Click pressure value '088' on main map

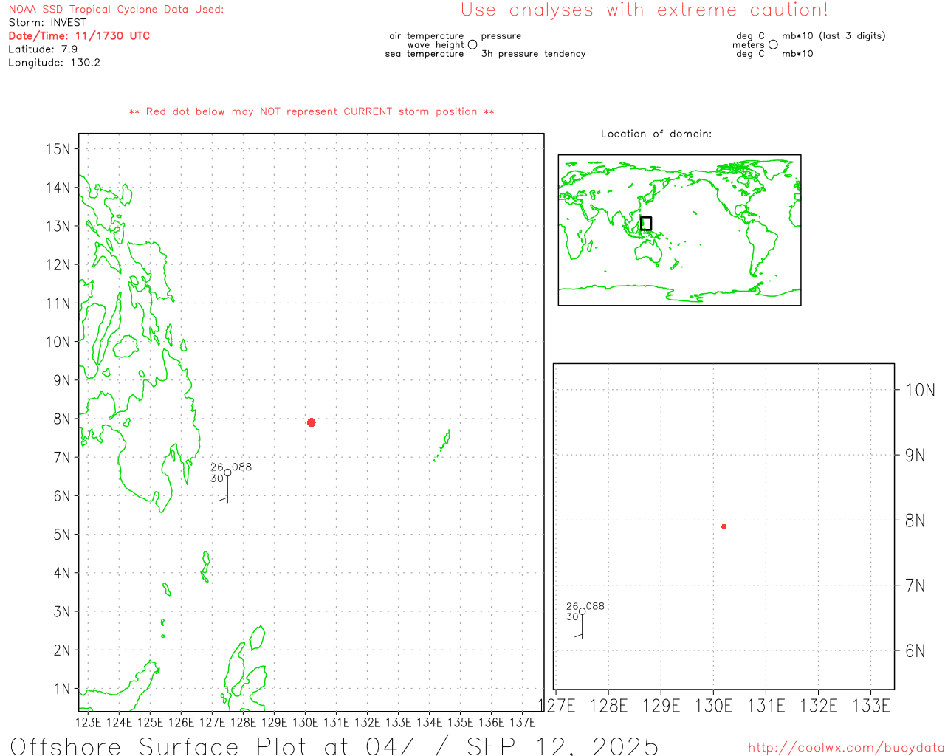(x=242, y=467)
